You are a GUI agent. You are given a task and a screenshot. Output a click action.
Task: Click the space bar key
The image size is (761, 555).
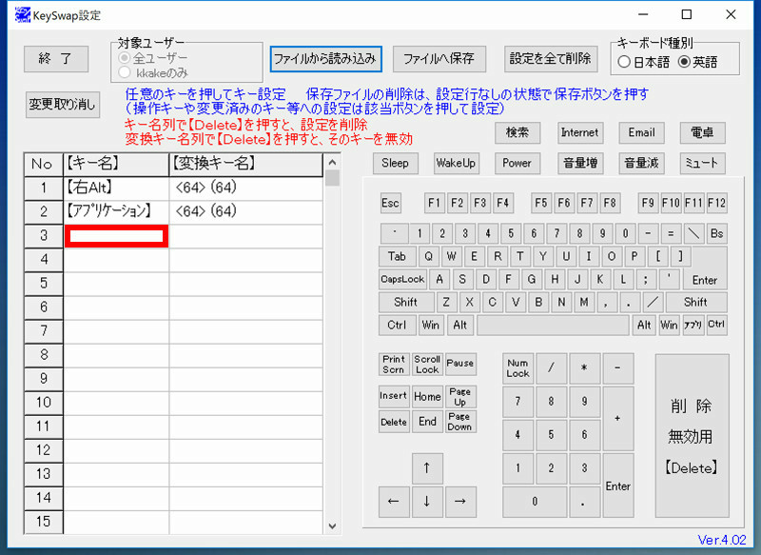(x=553, y=326)
